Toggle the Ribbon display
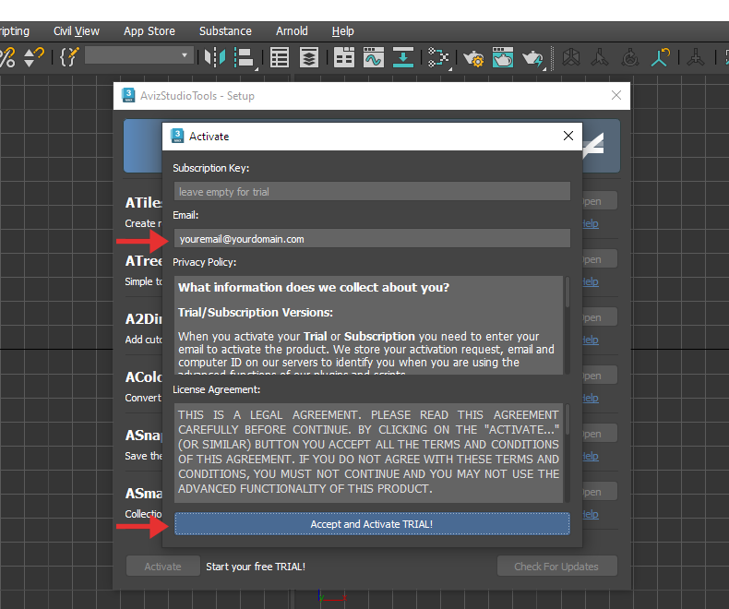 click(x=344, y=57)
